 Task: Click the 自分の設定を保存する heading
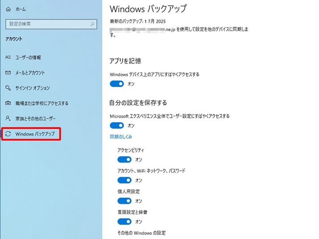138,103
